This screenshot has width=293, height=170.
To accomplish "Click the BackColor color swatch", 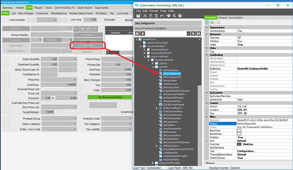I will (x=239, y=130).
